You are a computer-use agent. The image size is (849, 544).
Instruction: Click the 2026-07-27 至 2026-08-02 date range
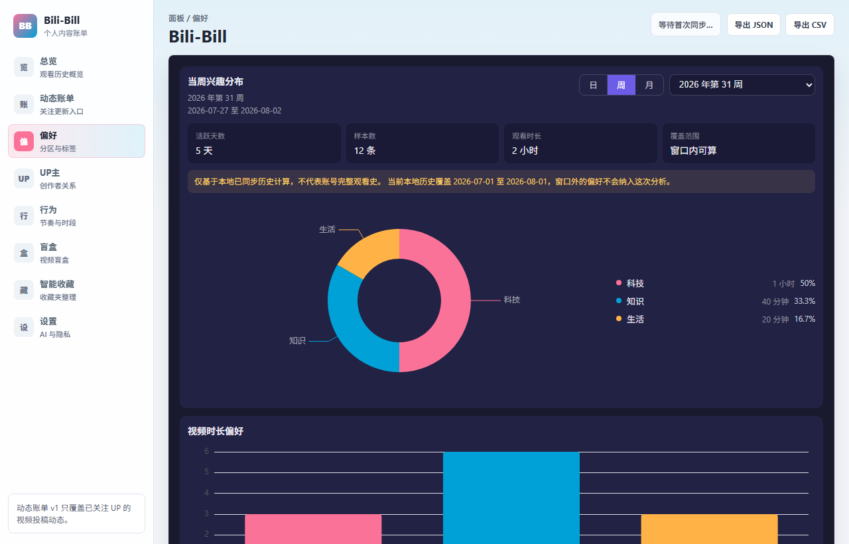pyautogui.click(x=234, y=111)
